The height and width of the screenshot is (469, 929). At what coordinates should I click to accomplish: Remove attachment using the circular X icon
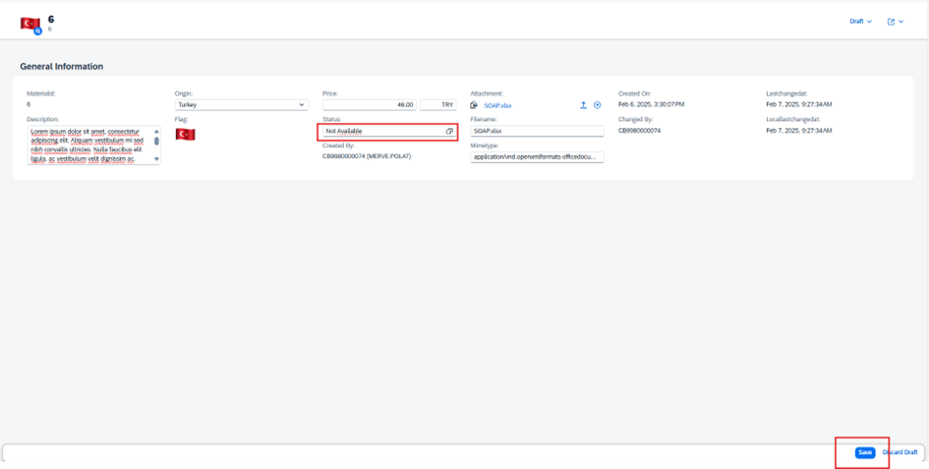(x=597, y=105)
